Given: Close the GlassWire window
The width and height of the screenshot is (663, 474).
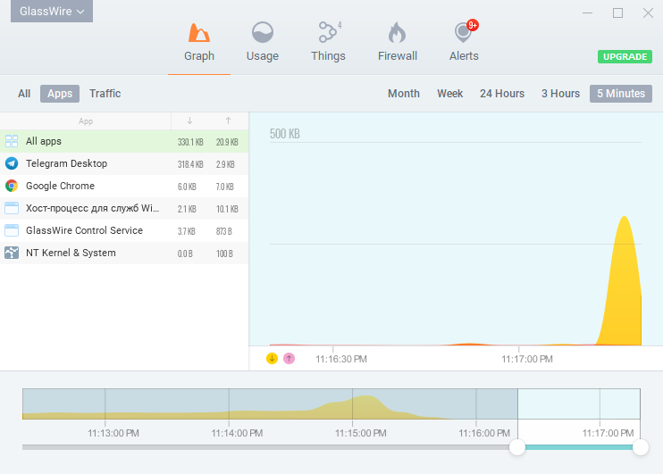Looking at the screenshot, I should point(648,13).
